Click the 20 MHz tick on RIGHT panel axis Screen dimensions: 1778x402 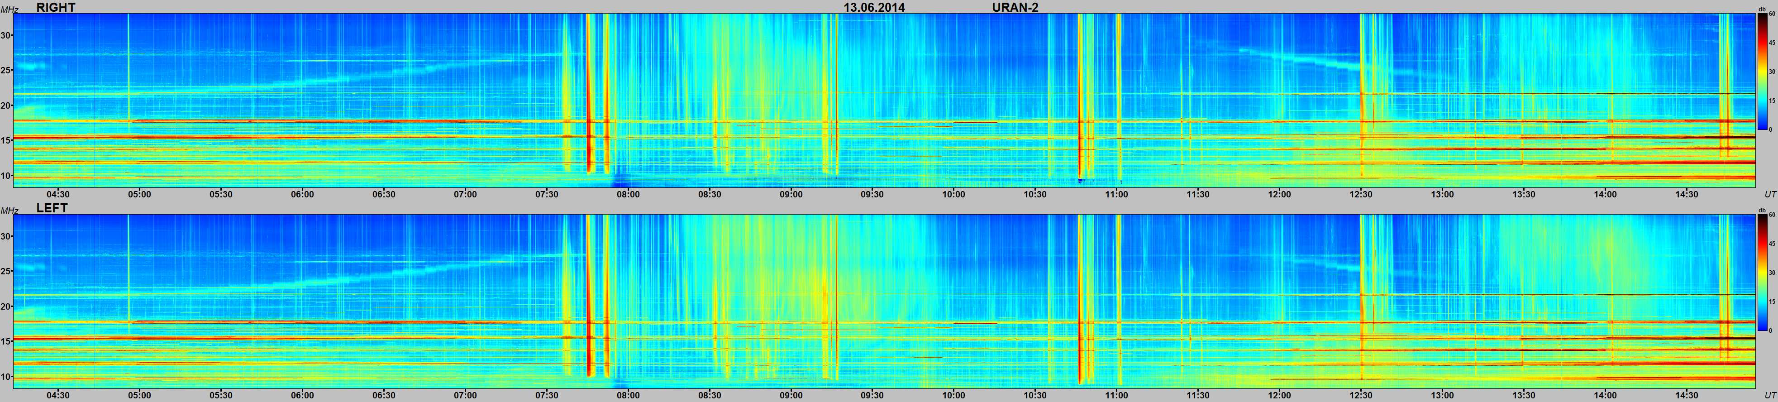point(5,105)
